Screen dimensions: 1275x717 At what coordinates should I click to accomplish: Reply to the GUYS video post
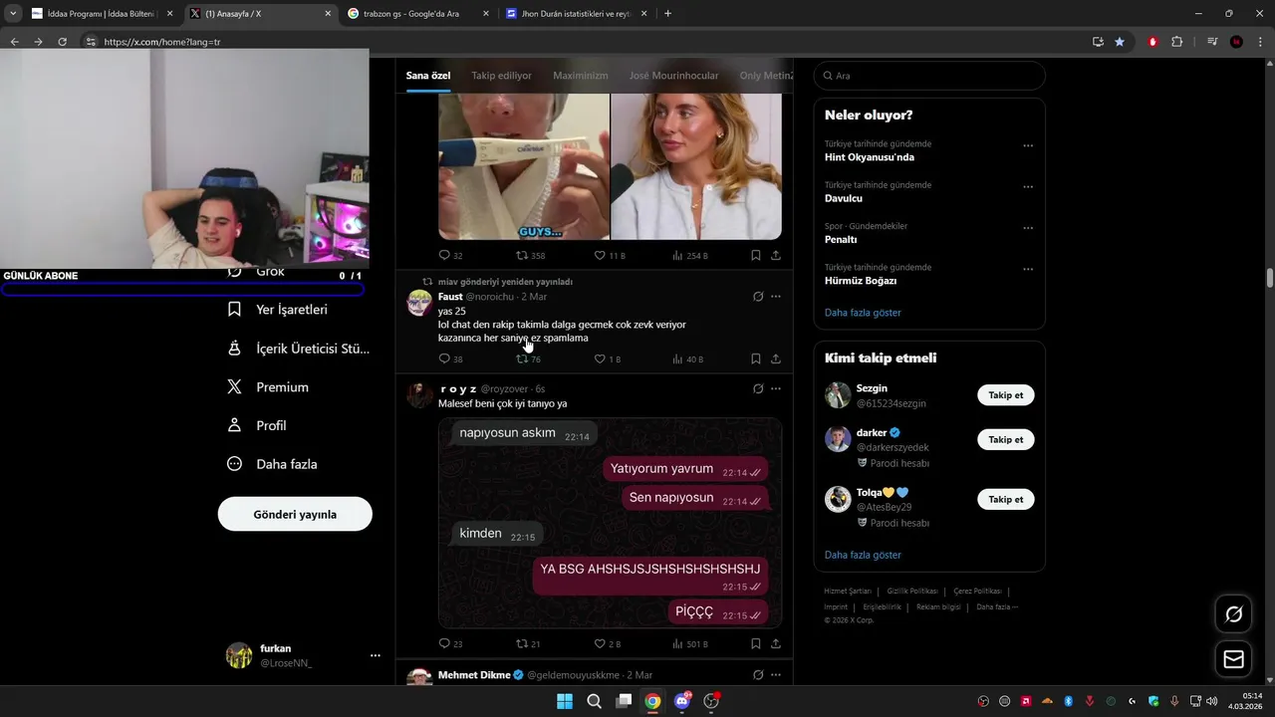(x=450, y=255)
